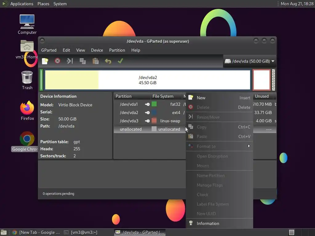Switch to New Tab Google Chrome taskbar window

(x=36, y=232)
